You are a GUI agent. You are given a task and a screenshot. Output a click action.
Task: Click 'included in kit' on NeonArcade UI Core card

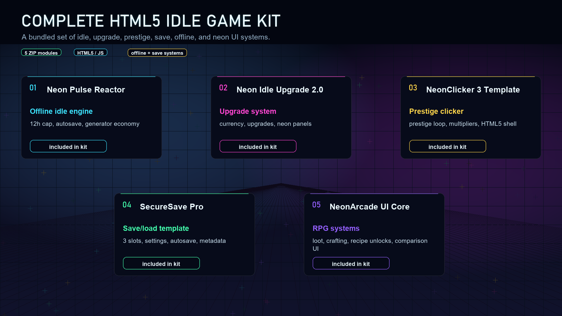click(x=351, y=263)
